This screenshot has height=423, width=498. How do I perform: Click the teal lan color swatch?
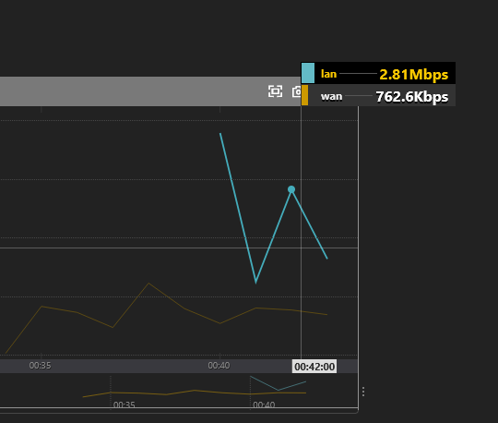tap(308, 73)
